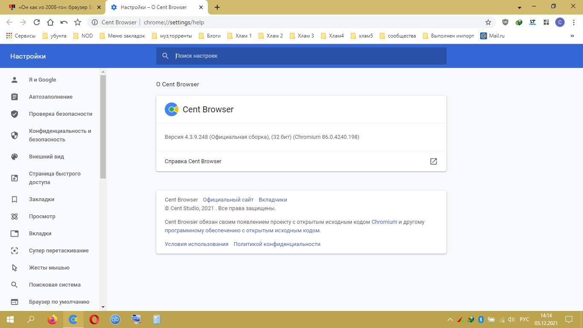Open the uBlock Origin extension icon
583x328 pixels.
tap(505, 22)
